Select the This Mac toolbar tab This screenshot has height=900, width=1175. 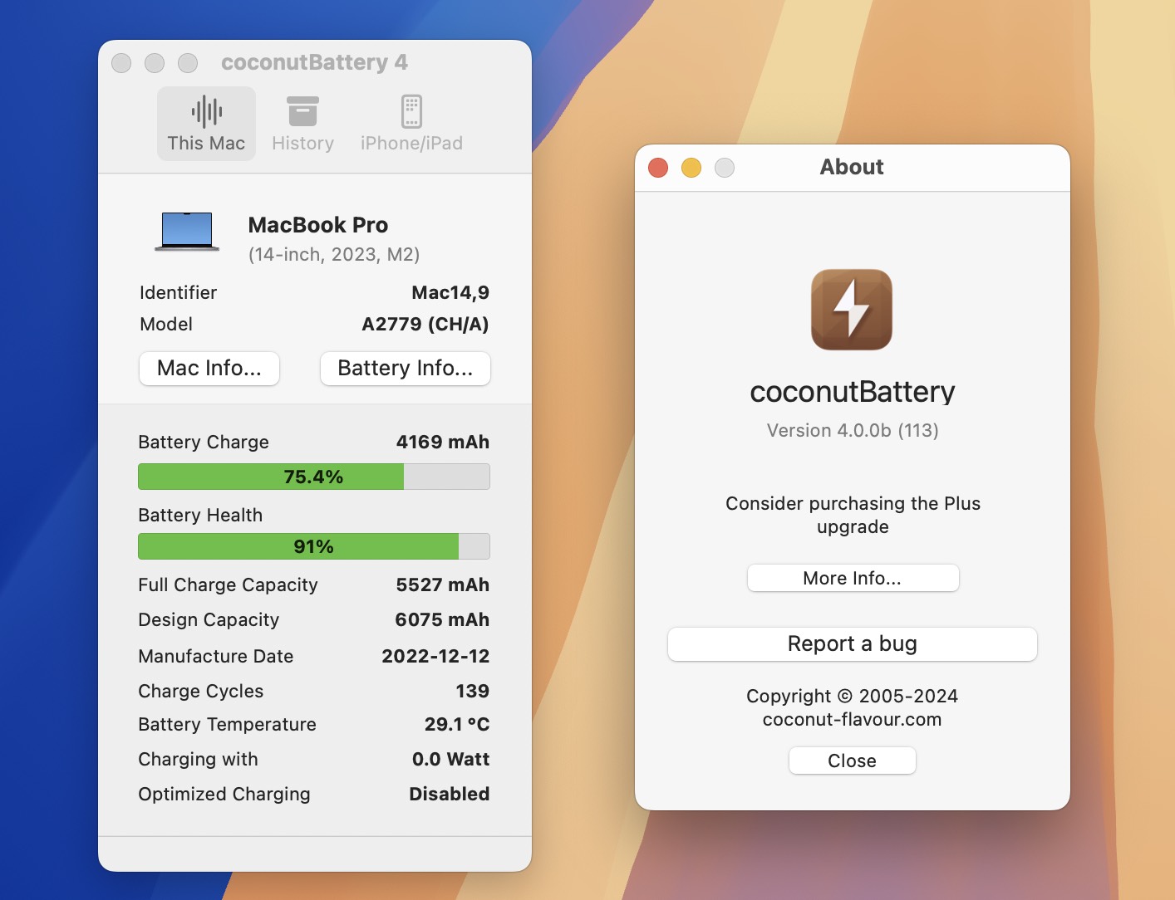[x=206, y=124]
